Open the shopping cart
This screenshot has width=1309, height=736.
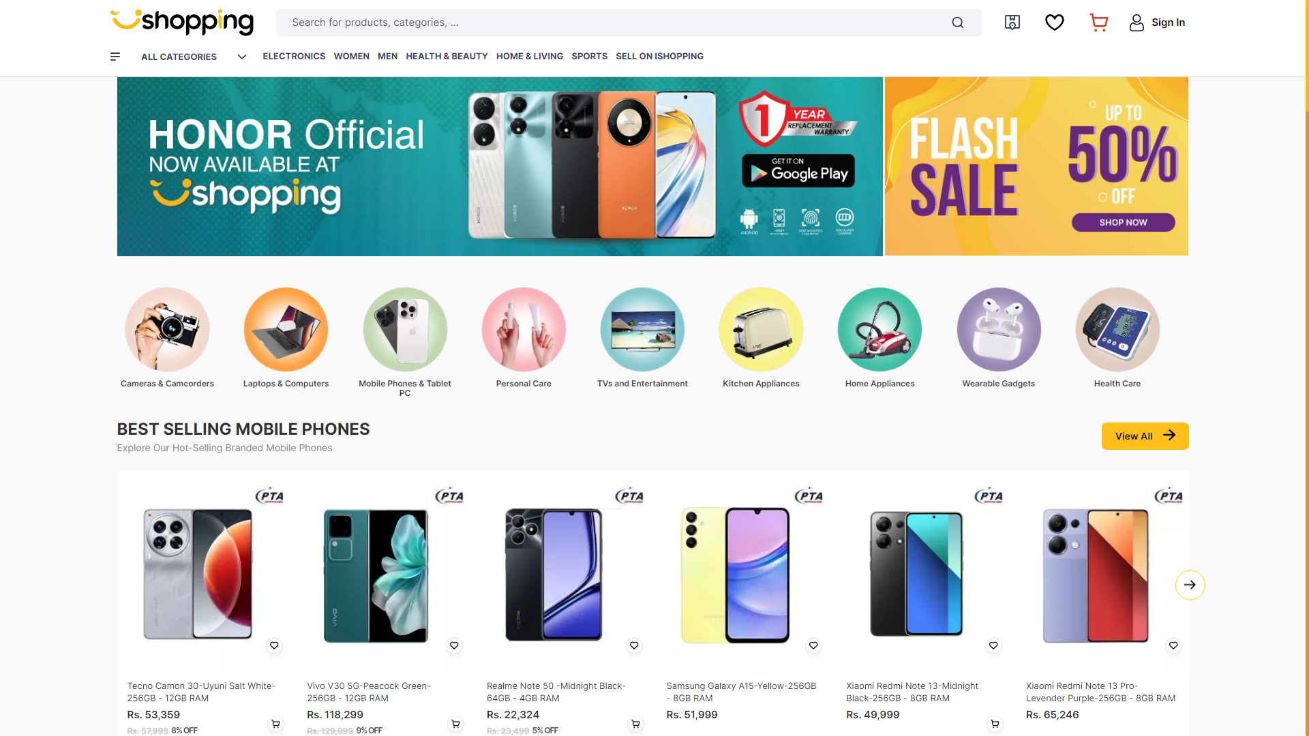pos(1098,22)
